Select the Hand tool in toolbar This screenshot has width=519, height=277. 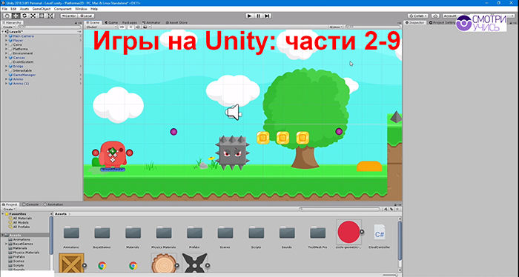point(7,16)
